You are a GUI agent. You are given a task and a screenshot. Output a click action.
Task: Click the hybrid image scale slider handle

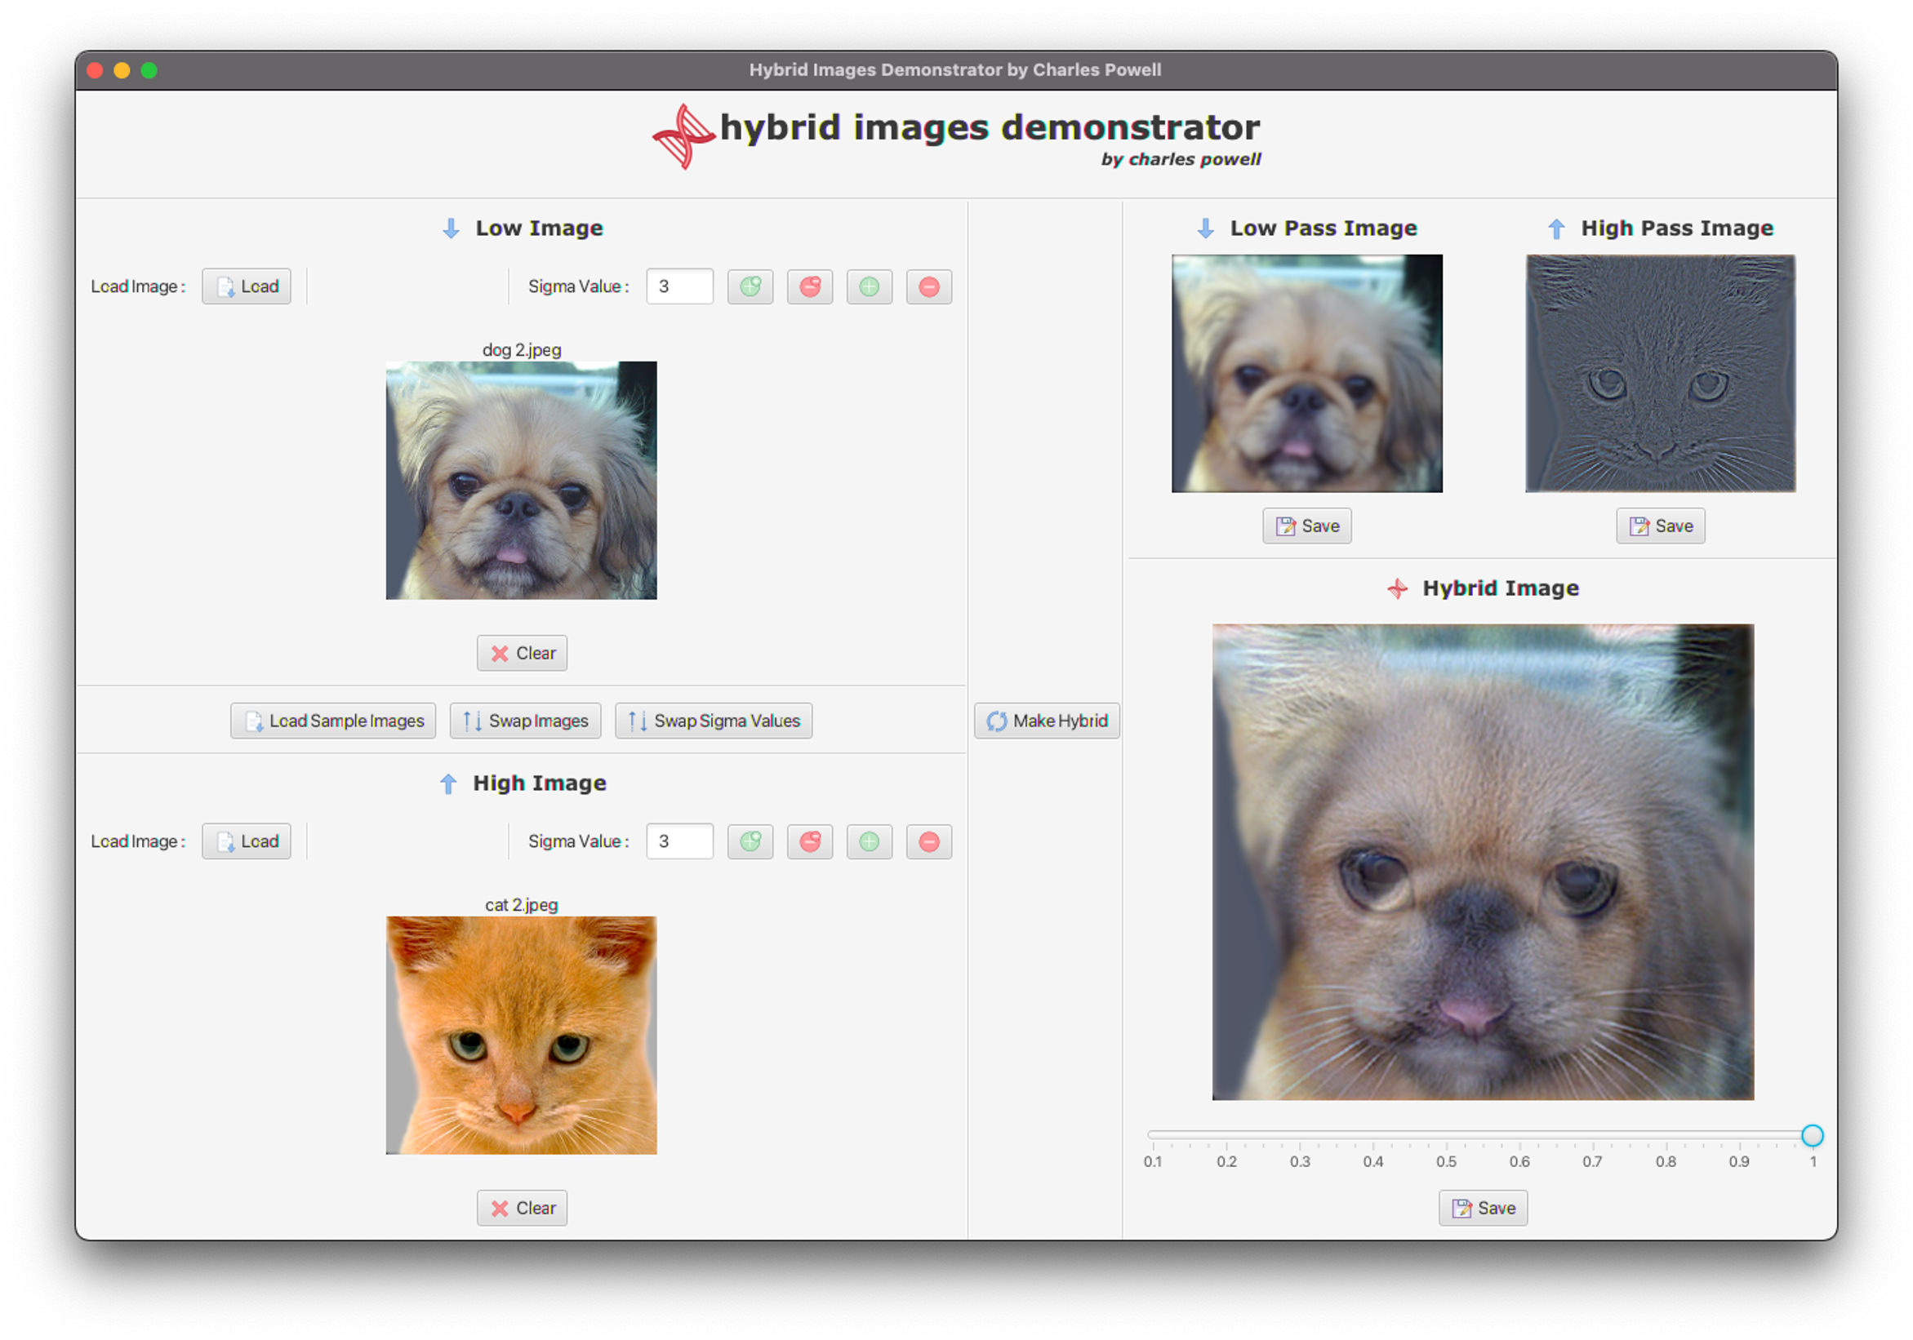point(1813,1135)
